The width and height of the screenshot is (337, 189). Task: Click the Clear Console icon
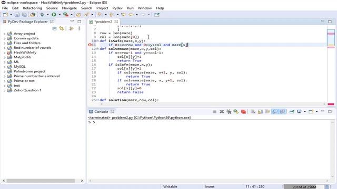pyautogui.click(x=253, y=112)
